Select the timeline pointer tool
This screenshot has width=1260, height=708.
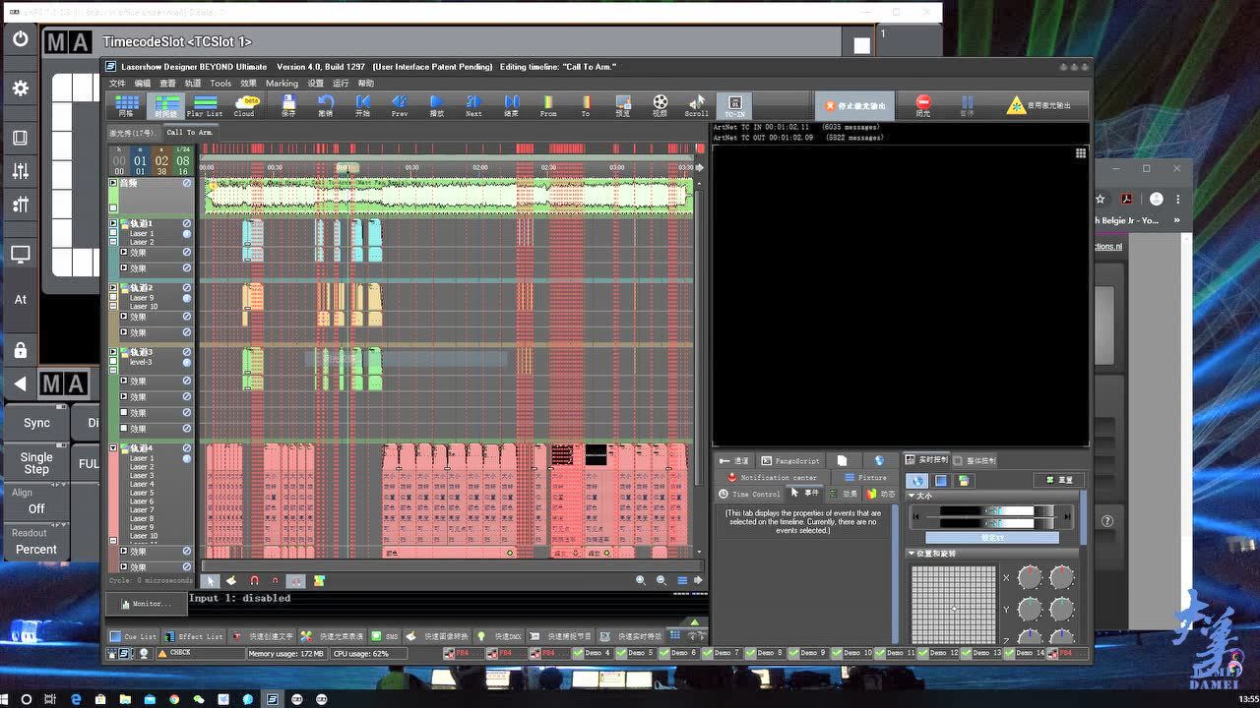pos(211,581)
